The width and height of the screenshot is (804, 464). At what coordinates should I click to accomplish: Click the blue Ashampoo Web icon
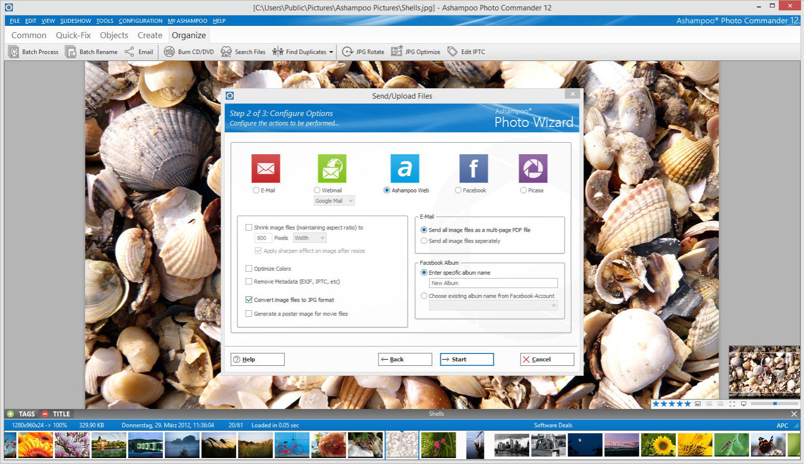pyautogui.click(x=405, y=169)
